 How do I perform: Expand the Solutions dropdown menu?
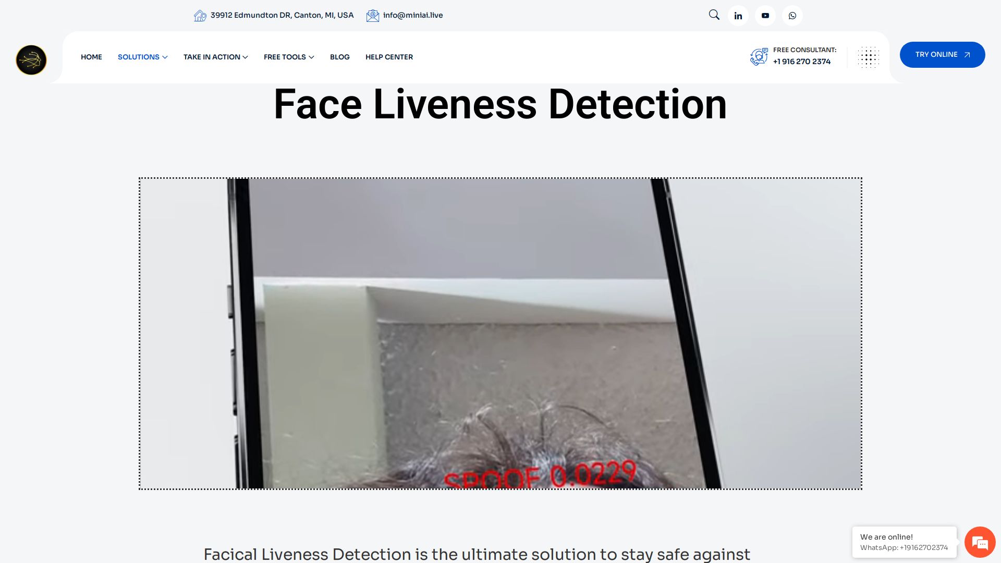tap(142, 57)
